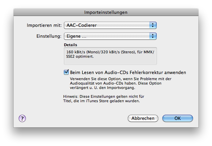
Task: Disable Fehlerkorrektur via its checkbox label text
Action: click(128, 73)
